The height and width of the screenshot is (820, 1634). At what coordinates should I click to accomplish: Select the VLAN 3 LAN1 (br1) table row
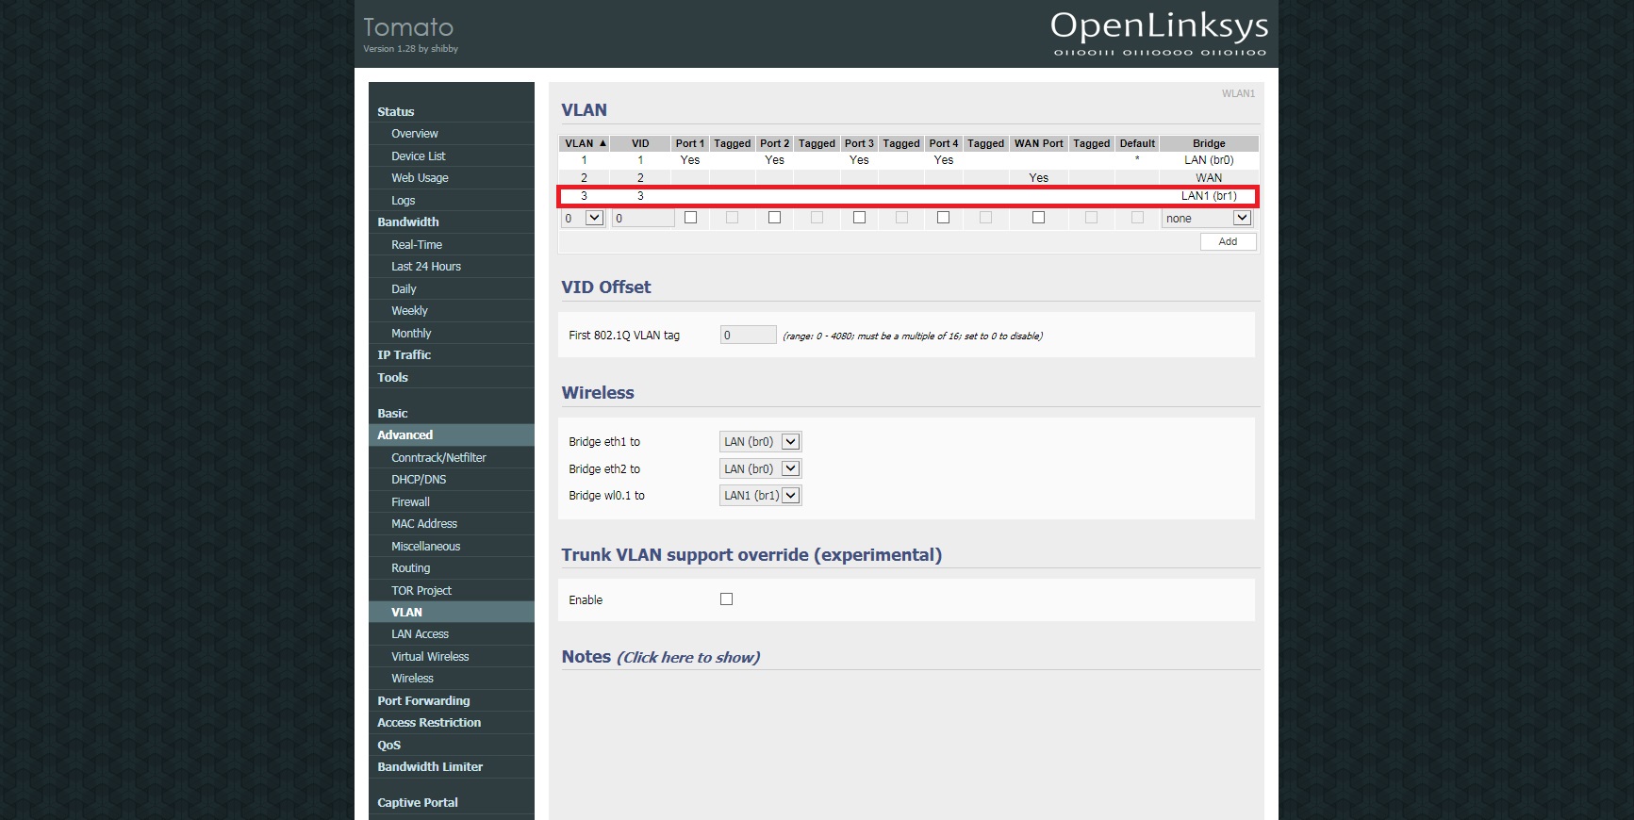[908, 196]
